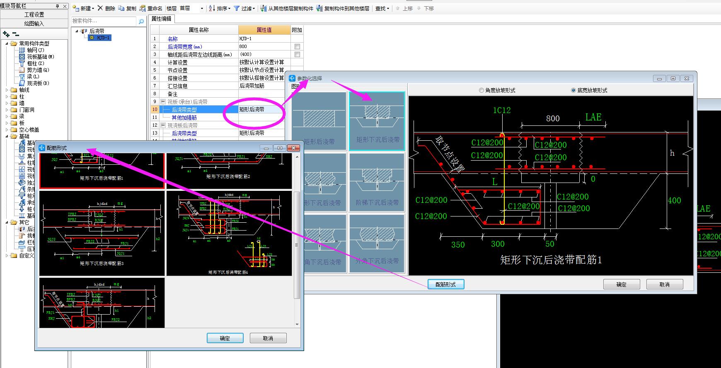Click the search magnifier next to 搜索构件

tap(141, 22)
